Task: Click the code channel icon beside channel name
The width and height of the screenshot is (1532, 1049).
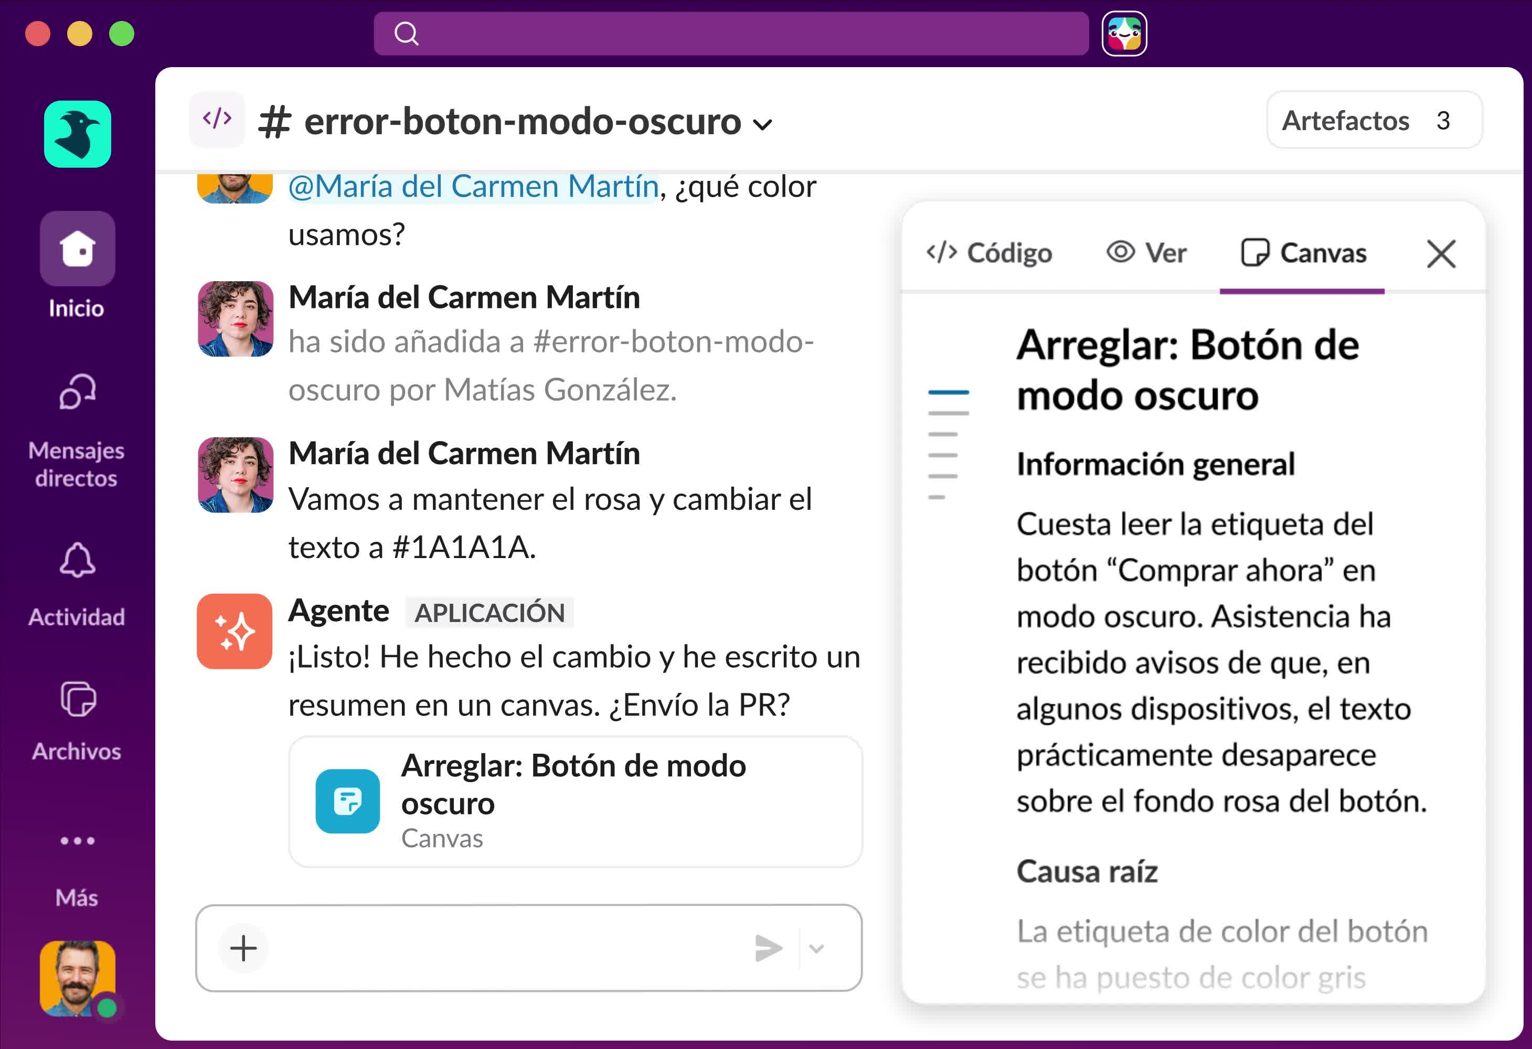Action: pyautogui.click(x=217, y=119)
